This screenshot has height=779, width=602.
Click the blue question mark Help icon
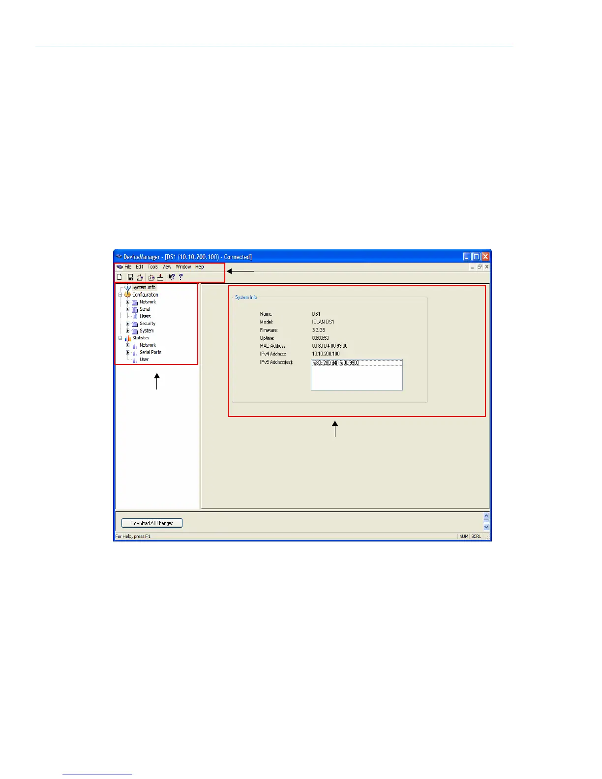[181, 277]
